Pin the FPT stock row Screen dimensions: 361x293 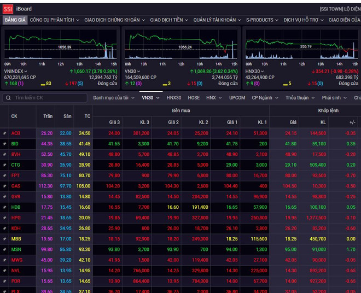[x=4, y=175]
